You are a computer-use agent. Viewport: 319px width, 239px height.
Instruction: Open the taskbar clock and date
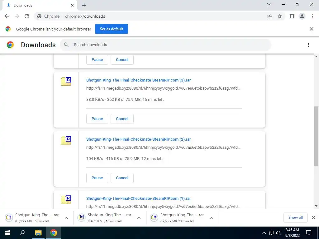point(292,233)
